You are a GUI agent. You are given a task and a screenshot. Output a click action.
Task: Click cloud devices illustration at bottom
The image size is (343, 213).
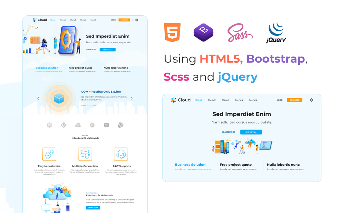pyautogui.click(x=57, y=198)
